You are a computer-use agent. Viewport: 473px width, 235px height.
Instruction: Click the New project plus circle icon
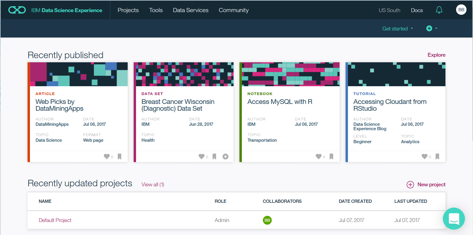pyautogui.click(x=410, y=185)
